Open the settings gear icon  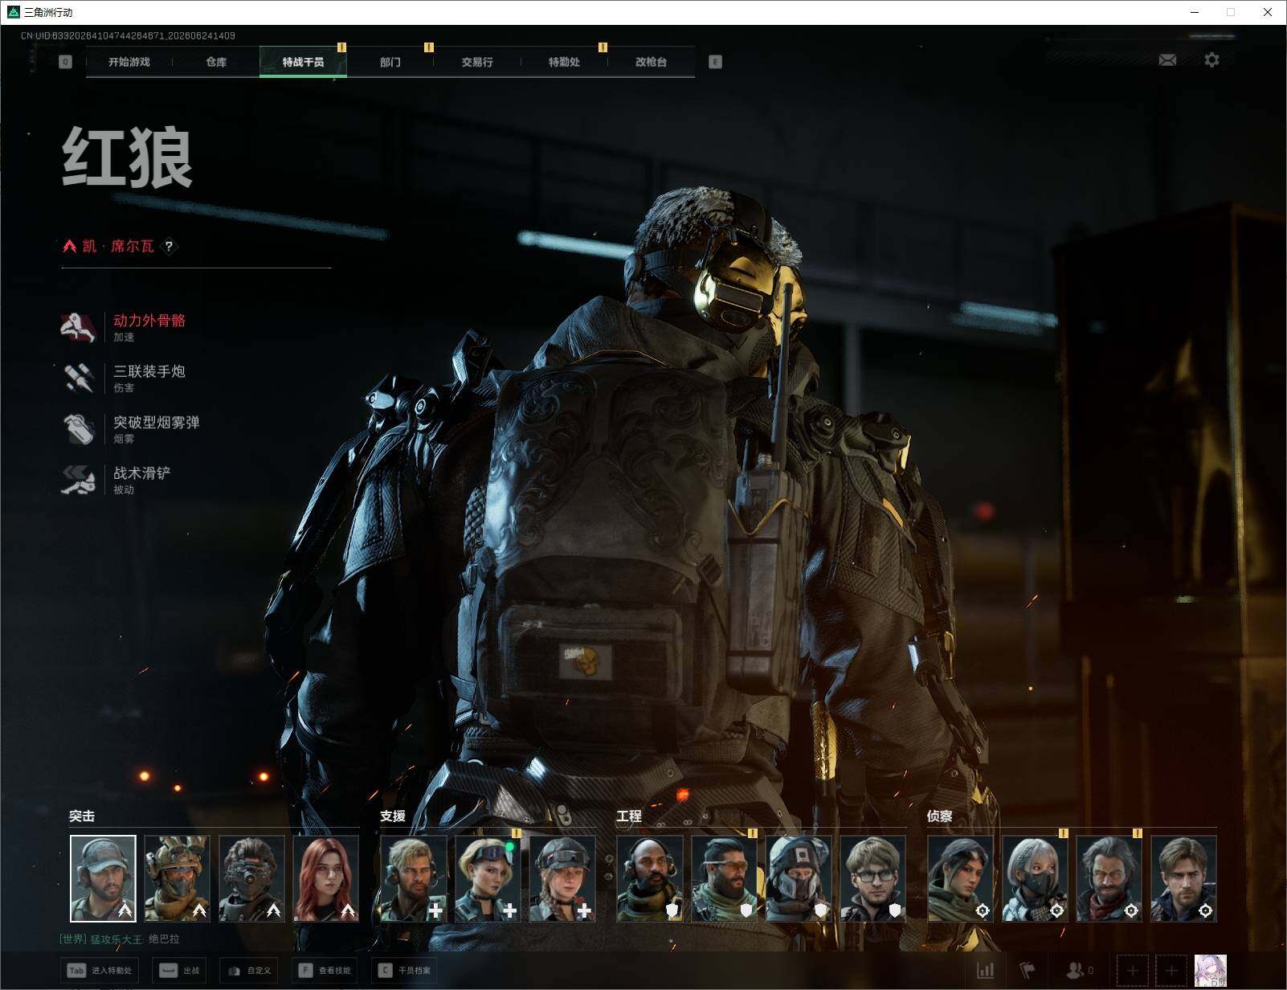pos(1211,60)
